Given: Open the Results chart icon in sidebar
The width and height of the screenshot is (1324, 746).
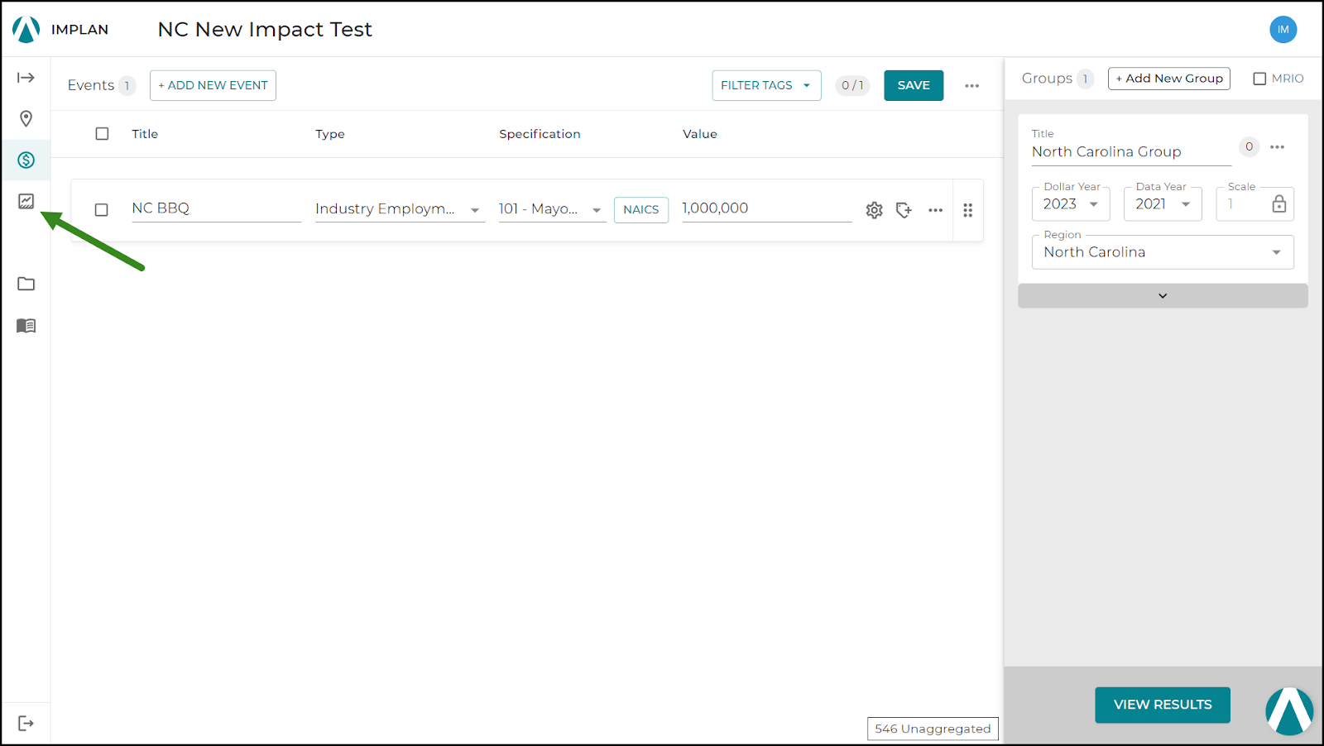Looking at the screenshot, I should coord(26,202).
